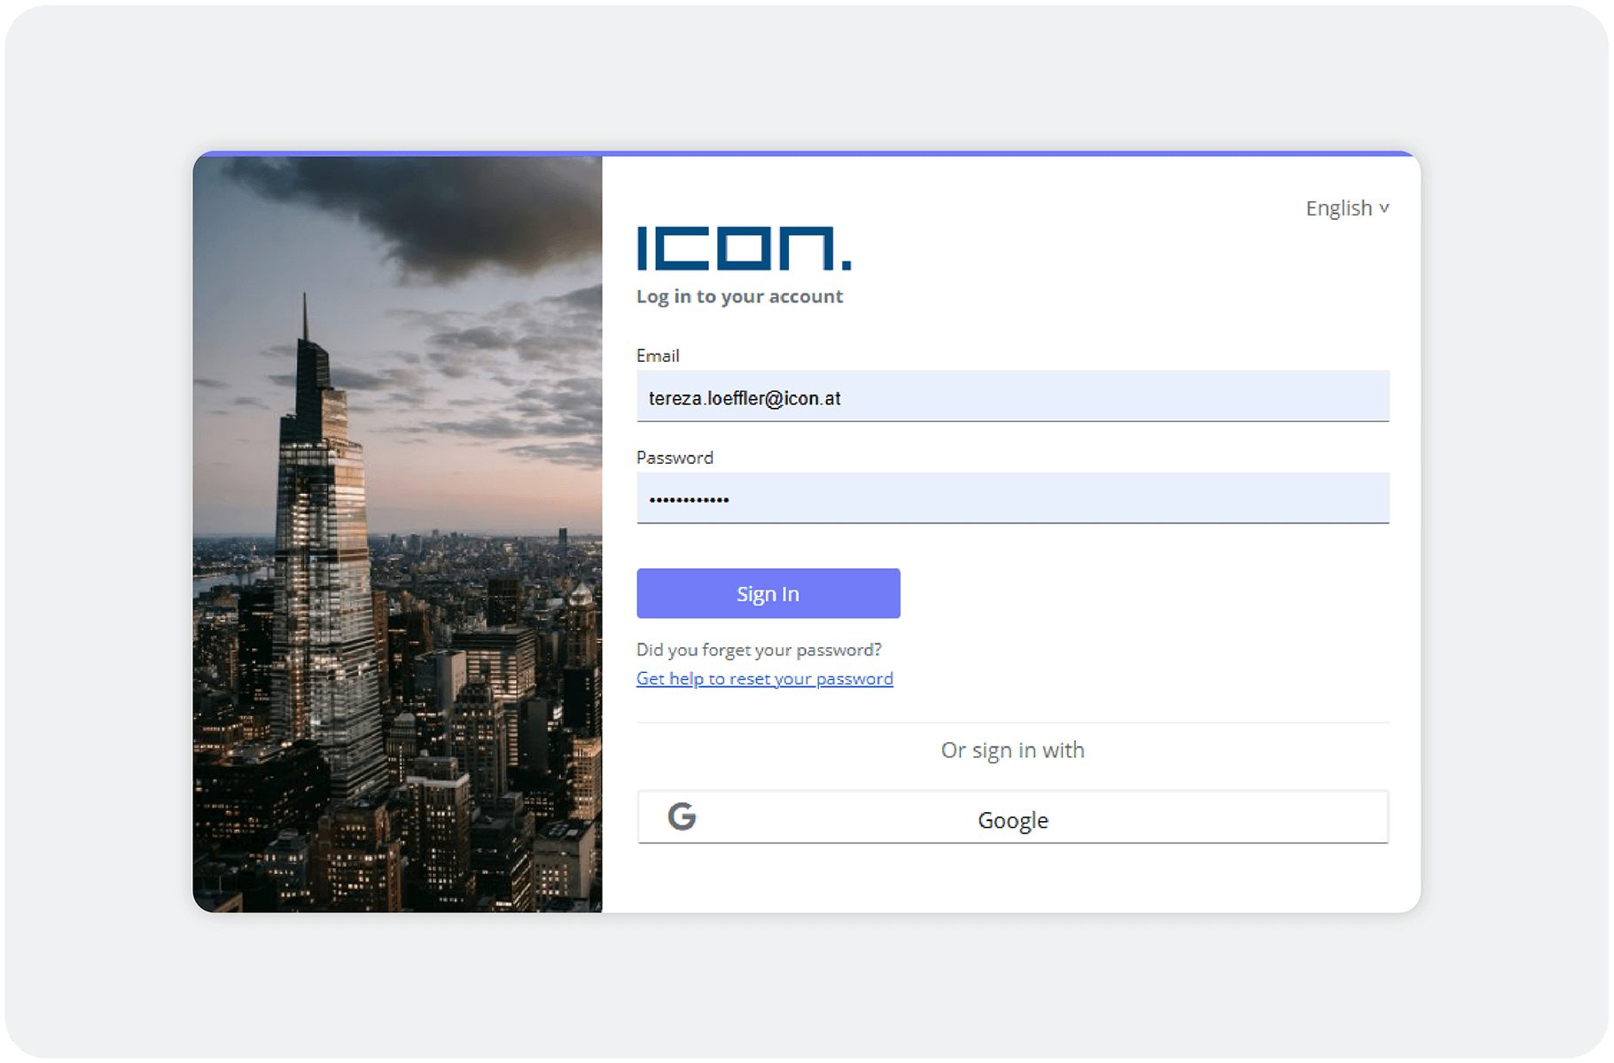The height and width of the screenshot is (1063, 1614).
Task: Click the ICON logo
Action: (x=744, y=248)
